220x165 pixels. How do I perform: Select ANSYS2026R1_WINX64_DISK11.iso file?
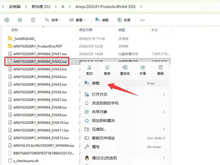pyautogui.click(x=41, y=130)
